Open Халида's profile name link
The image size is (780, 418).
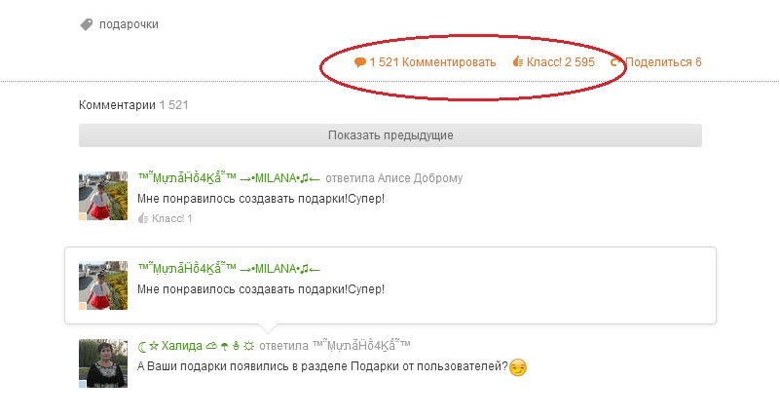pos(196,345)
